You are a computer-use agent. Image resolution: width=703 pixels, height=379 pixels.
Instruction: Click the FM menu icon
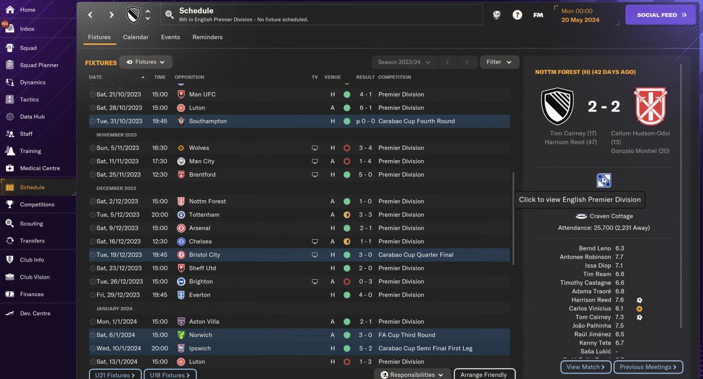538,15
